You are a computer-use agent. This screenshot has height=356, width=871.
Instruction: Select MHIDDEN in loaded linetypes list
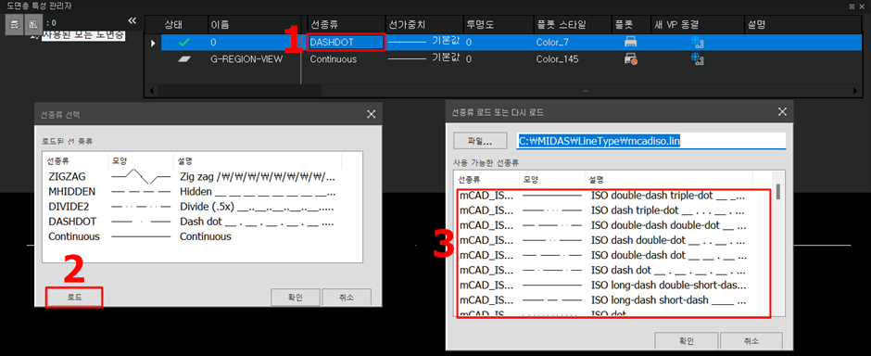pos(192,192)
